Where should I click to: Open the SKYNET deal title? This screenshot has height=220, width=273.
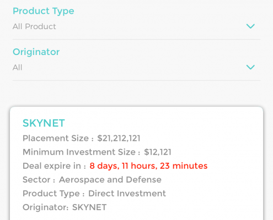(x=44, y=123)
